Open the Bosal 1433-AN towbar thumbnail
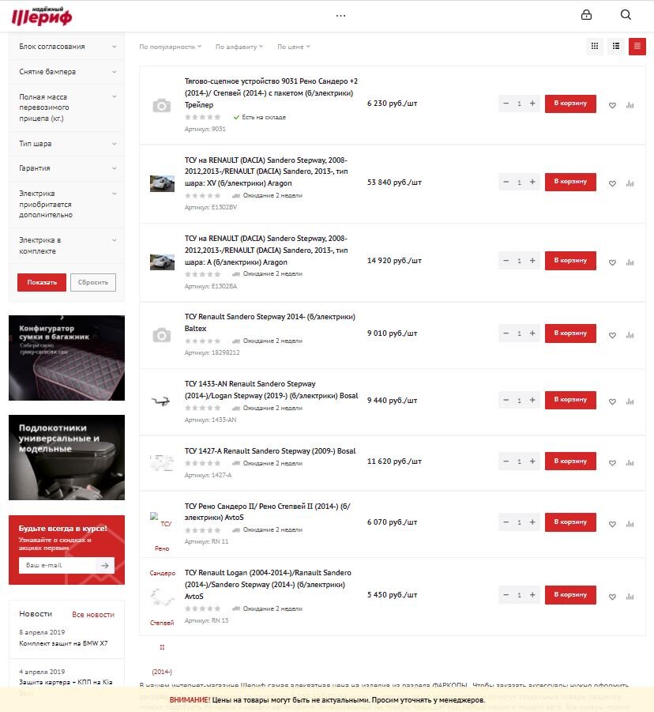 [x=160, y=401]
